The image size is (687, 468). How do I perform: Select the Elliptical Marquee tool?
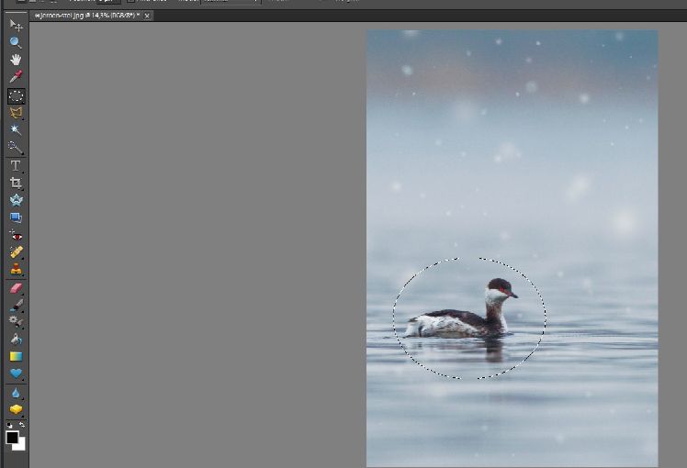click(x=16, y=95)
